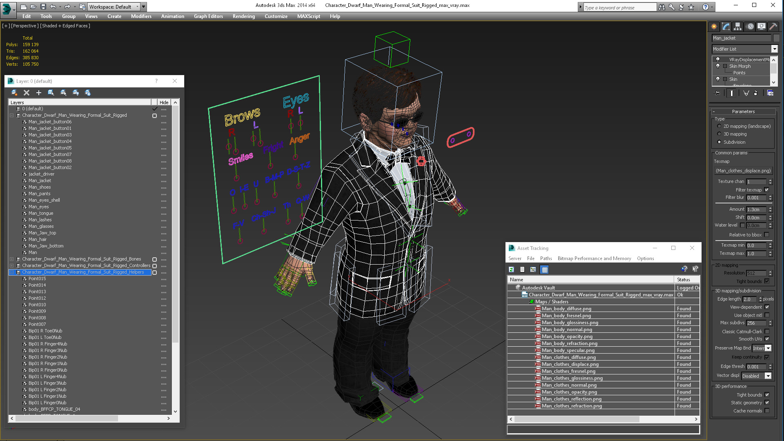Click Remove Modifier trash icon
The image size is (784, 441).
point(755,93)
